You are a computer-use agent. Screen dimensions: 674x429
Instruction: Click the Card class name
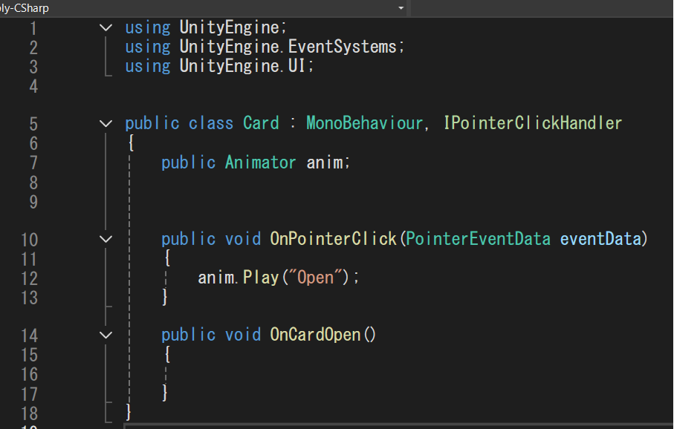tap(261, 123)
